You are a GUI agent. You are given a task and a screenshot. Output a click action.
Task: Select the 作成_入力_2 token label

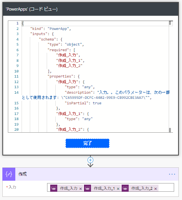142,188
